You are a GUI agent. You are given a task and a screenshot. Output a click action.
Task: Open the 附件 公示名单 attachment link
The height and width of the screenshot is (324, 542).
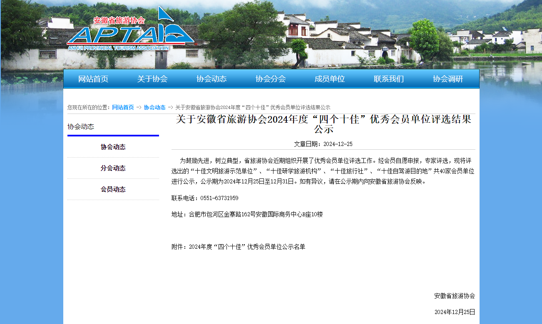[x=247, y=247]
